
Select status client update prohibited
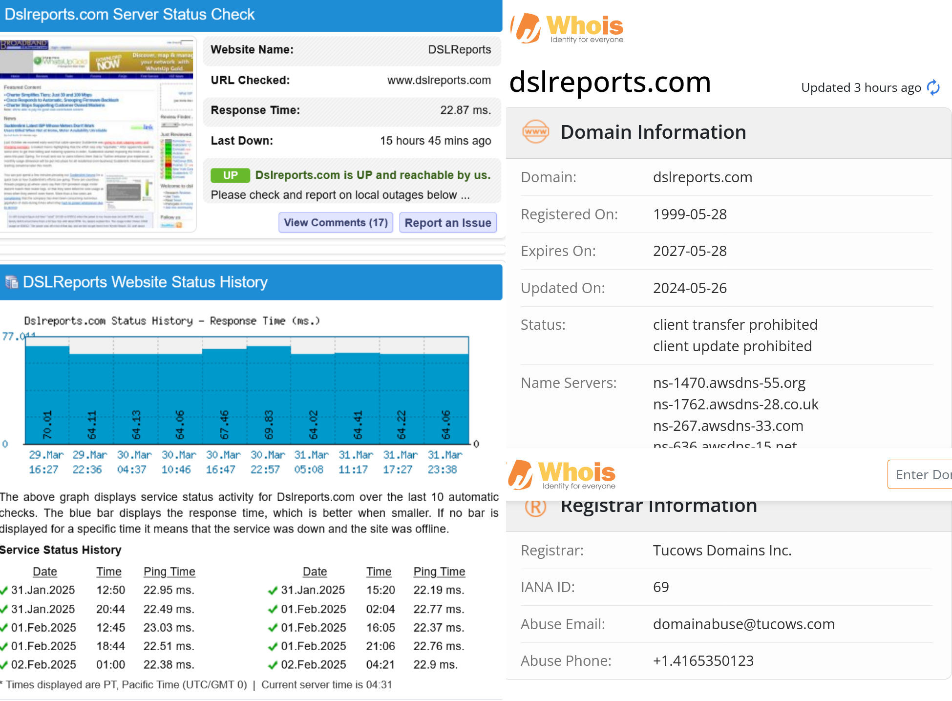[732, 346]
